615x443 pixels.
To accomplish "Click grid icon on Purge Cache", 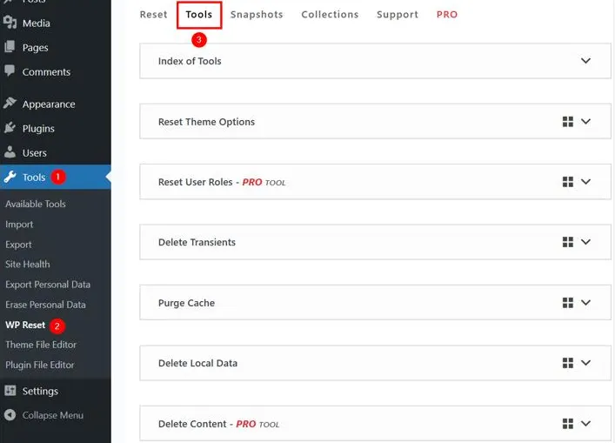I will (x=567, y=303).
